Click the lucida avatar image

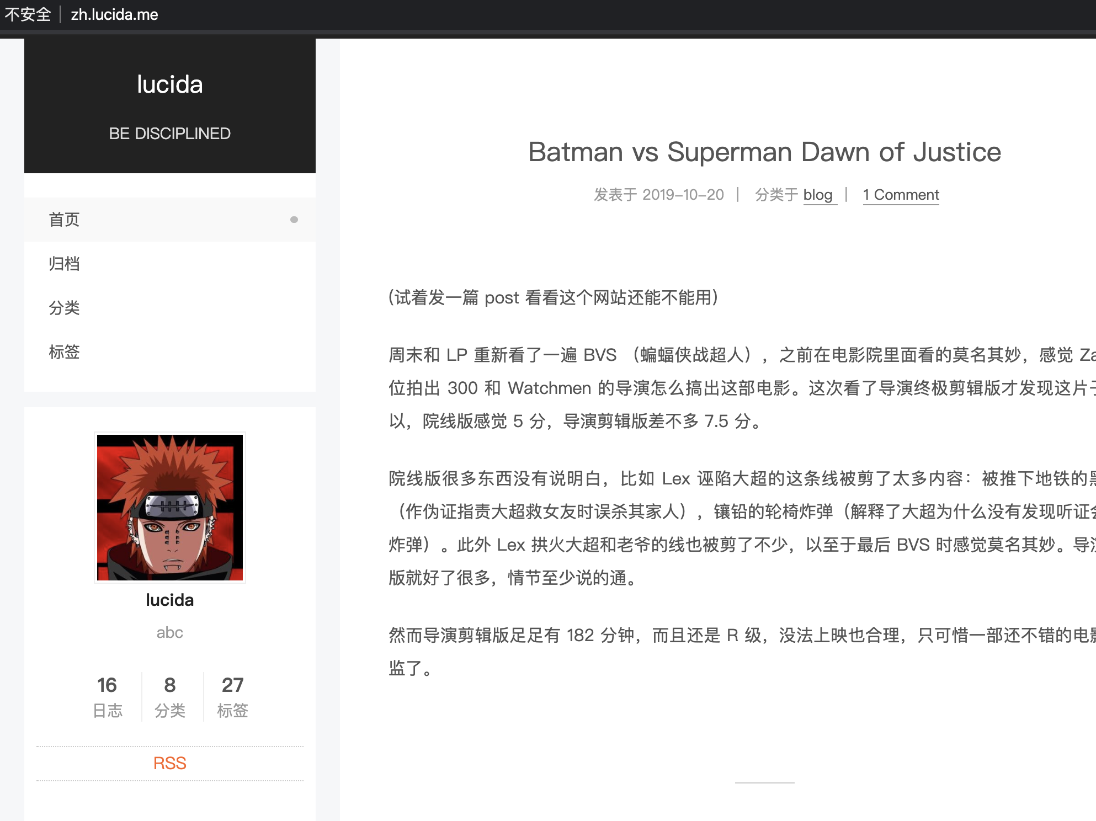click(169, 507)
